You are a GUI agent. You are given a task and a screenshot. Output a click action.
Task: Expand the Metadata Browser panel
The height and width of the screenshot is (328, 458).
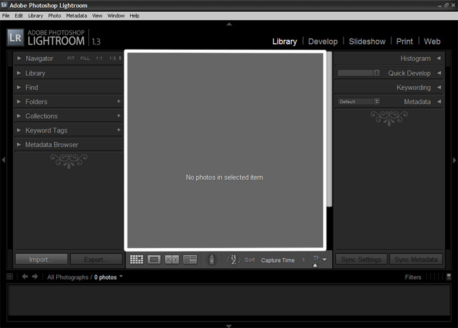[x=19, y=144]
